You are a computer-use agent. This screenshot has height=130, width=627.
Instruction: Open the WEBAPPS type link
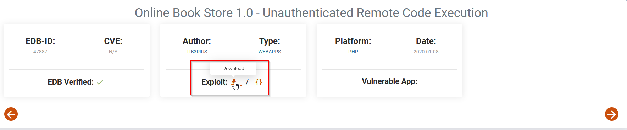(x=270, y=52)
